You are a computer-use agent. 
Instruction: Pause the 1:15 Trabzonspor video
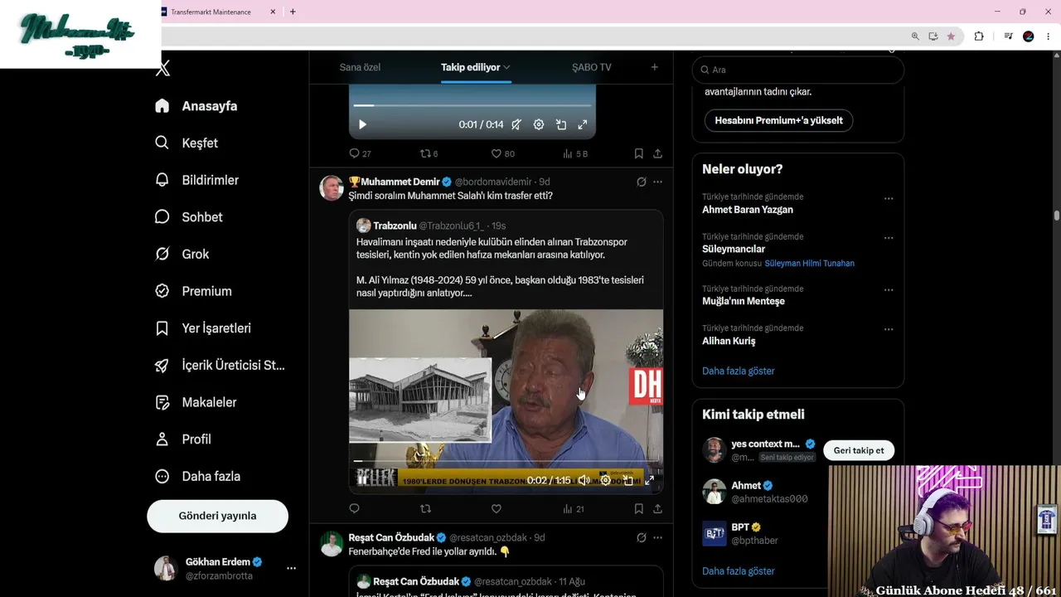pos(362,478)
